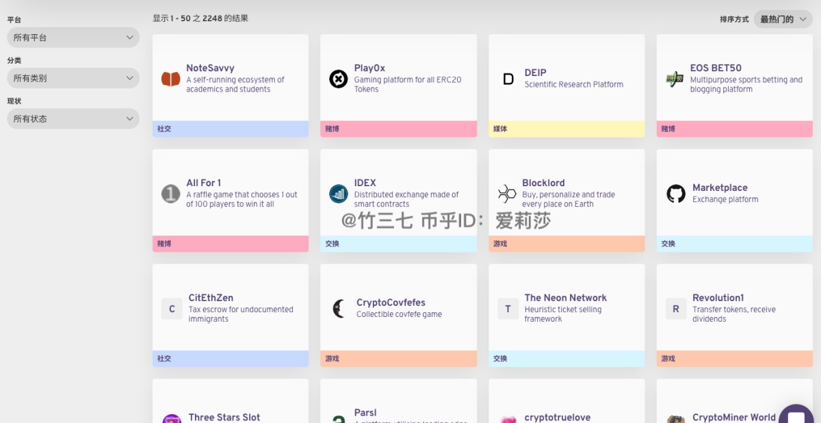Open the IDEX title link
The height and width of the screenshot is (423, 821).
[x=365, y=183]
